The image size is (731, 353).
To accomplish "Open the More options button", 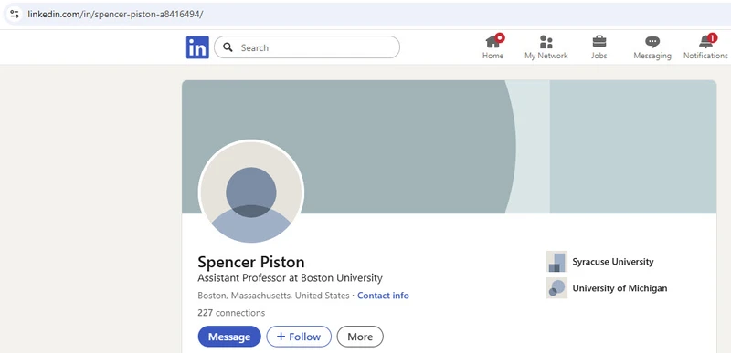I will click(360, 337).
